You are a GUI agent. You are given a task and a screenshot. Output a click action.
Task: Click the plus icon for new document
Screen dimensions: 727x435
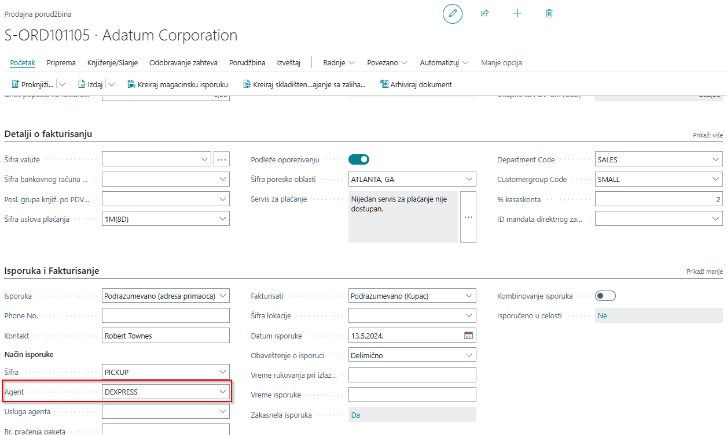tap(517, 13)
